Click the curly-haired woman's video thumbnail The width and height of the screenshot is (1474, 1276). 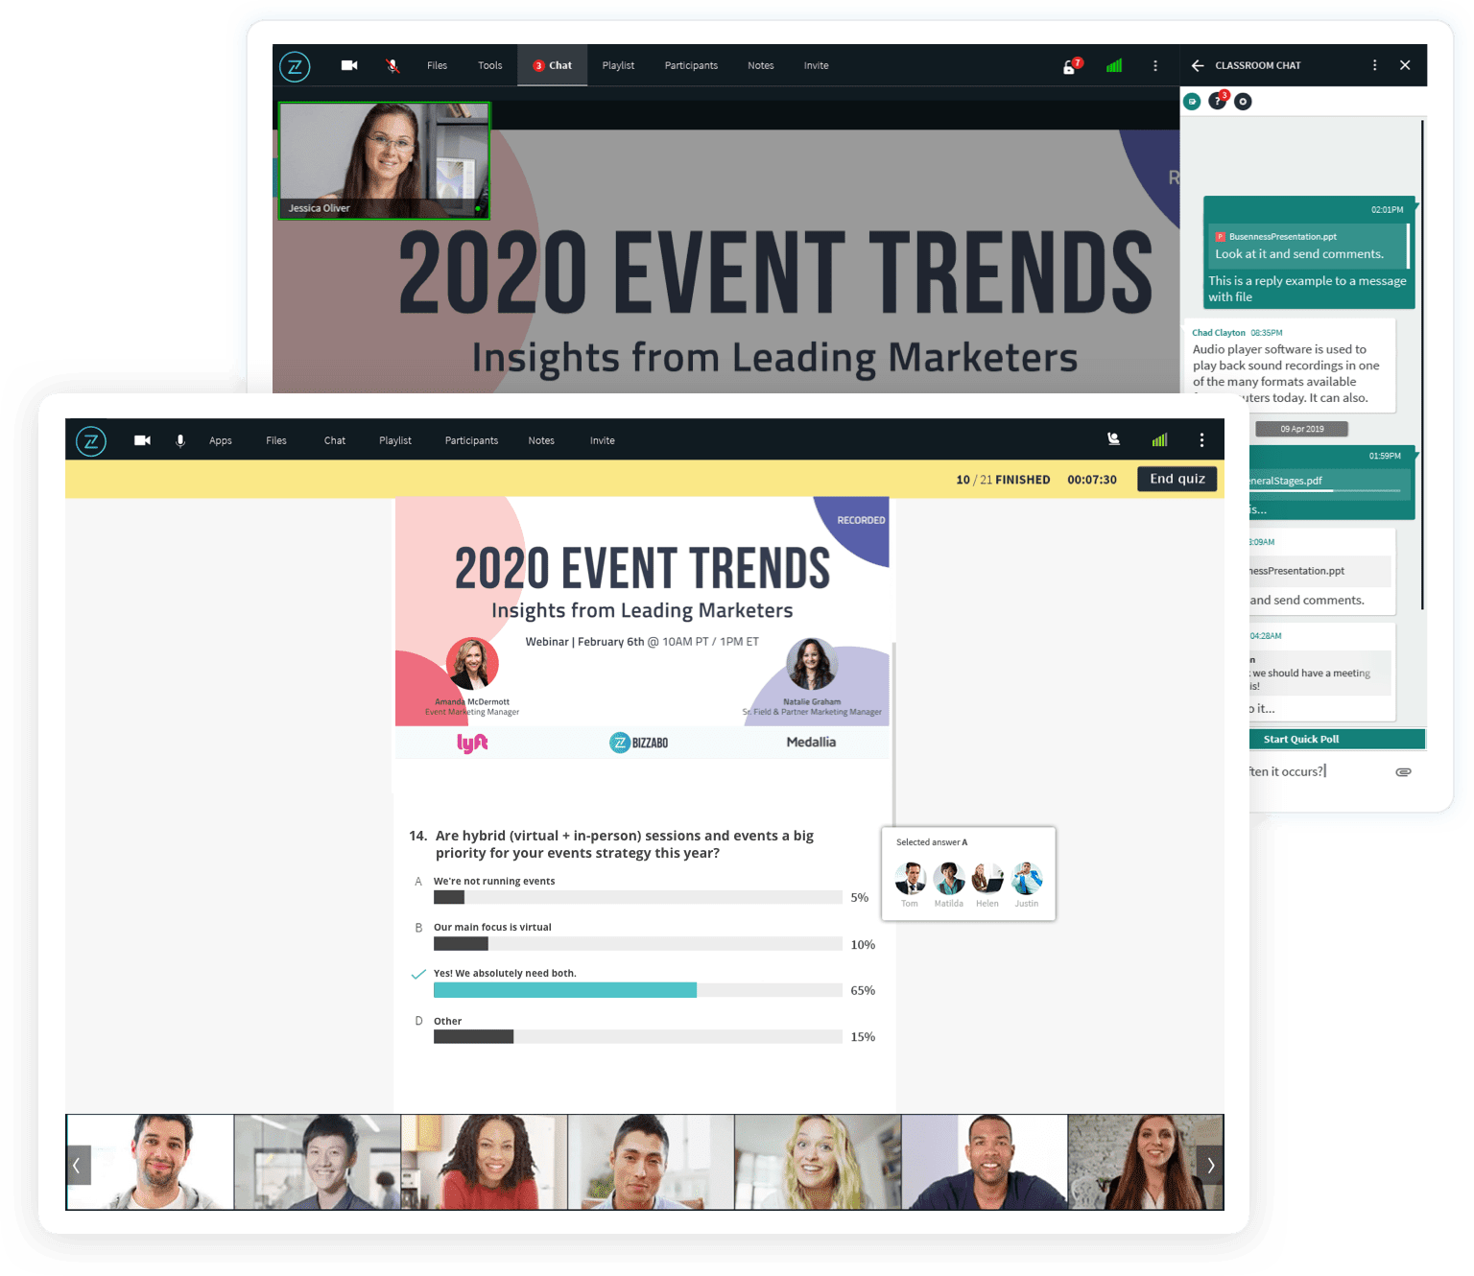pyautogui.click(x=485, y=1162)
